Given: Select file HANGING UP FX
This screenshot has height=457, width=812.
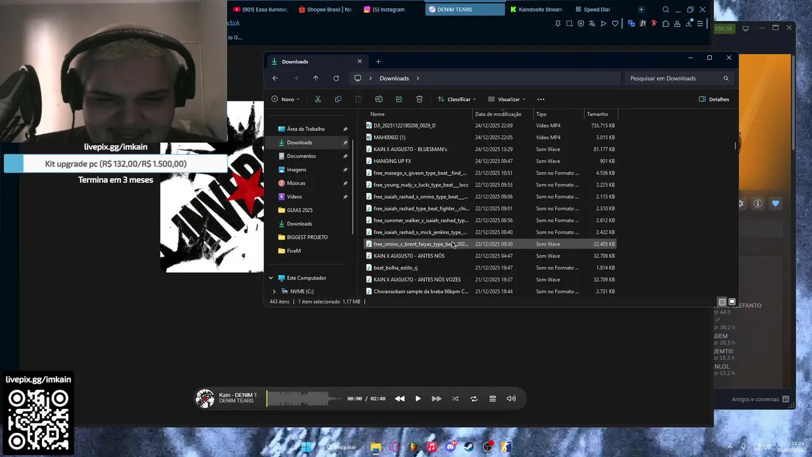Looking at the screenshot, I should point(490,161).
